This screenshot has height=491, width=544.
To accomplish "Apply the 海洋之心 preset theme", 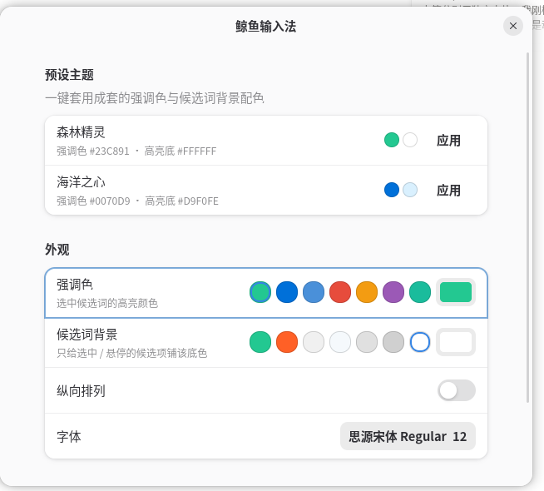I will tap(448, 190).
